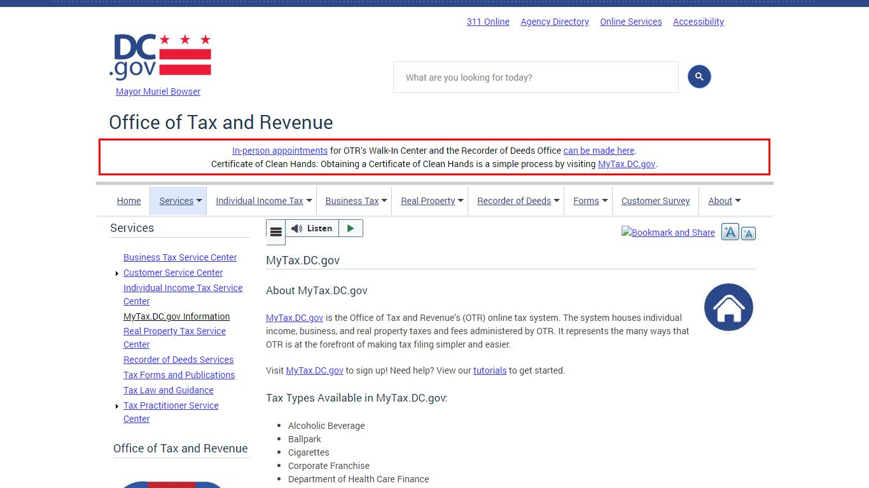869x488 pixels.
Task: Click the 'What are you looking for' search field
Action: (x=536, y=77)
